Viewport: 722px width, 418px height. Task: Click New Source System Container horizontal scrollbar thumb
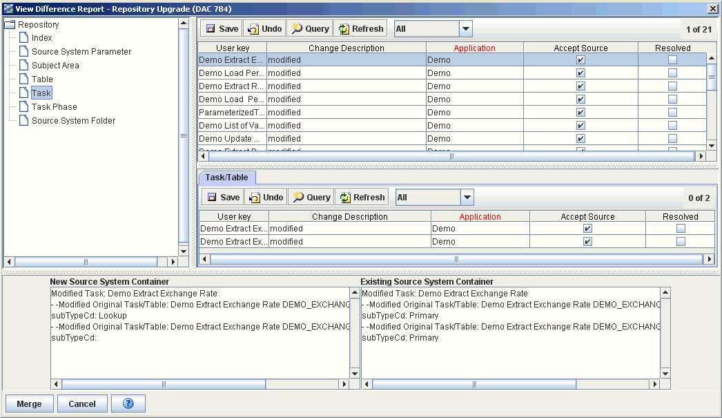pyautogui.click(x=164, y=384)
